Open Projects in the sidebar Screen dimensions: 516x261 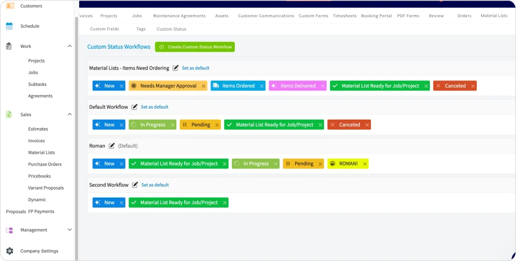[x=36, y=61]
